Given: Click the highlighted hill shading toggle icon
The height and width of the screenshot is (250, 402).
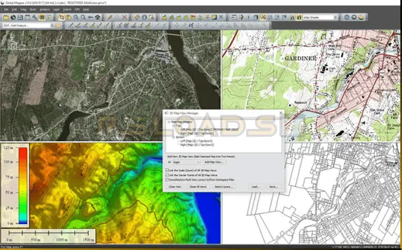Looking at the screenshot, I should click(299, 17).
